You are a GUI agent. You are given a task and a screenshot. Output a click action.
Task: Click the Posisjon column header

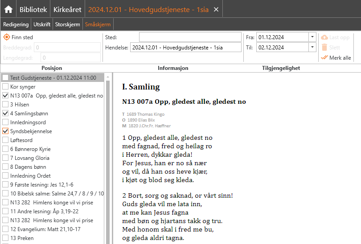click(52, 68)
